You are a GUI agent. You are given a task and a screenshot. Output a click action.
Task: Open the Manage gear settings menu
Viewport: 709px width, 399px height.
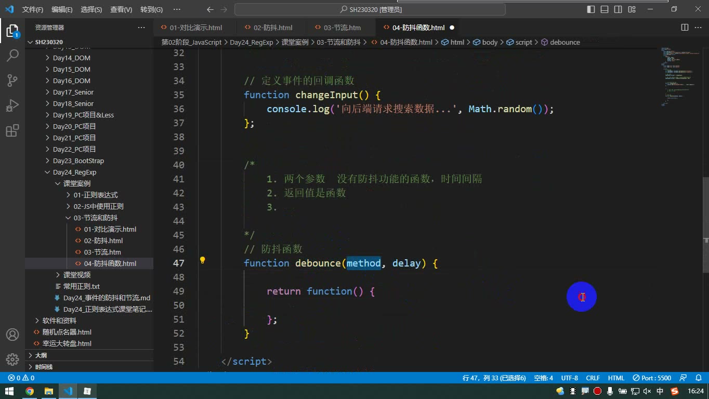(x=12, y=360)
